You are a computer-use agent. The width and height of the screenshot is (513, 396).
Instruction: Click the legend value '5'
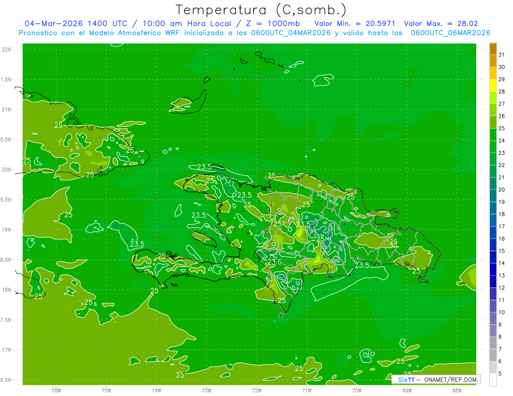click(500, 373)
